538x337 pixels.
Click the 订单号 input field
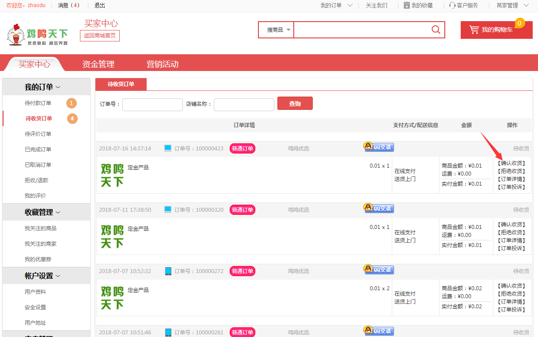(x=152, y=105)
